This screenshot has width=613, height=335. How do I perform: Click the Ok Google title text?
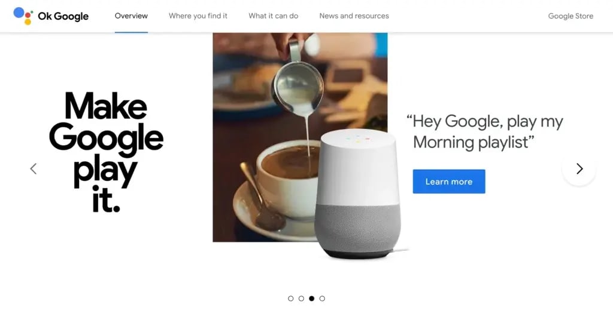pos(63,16)
